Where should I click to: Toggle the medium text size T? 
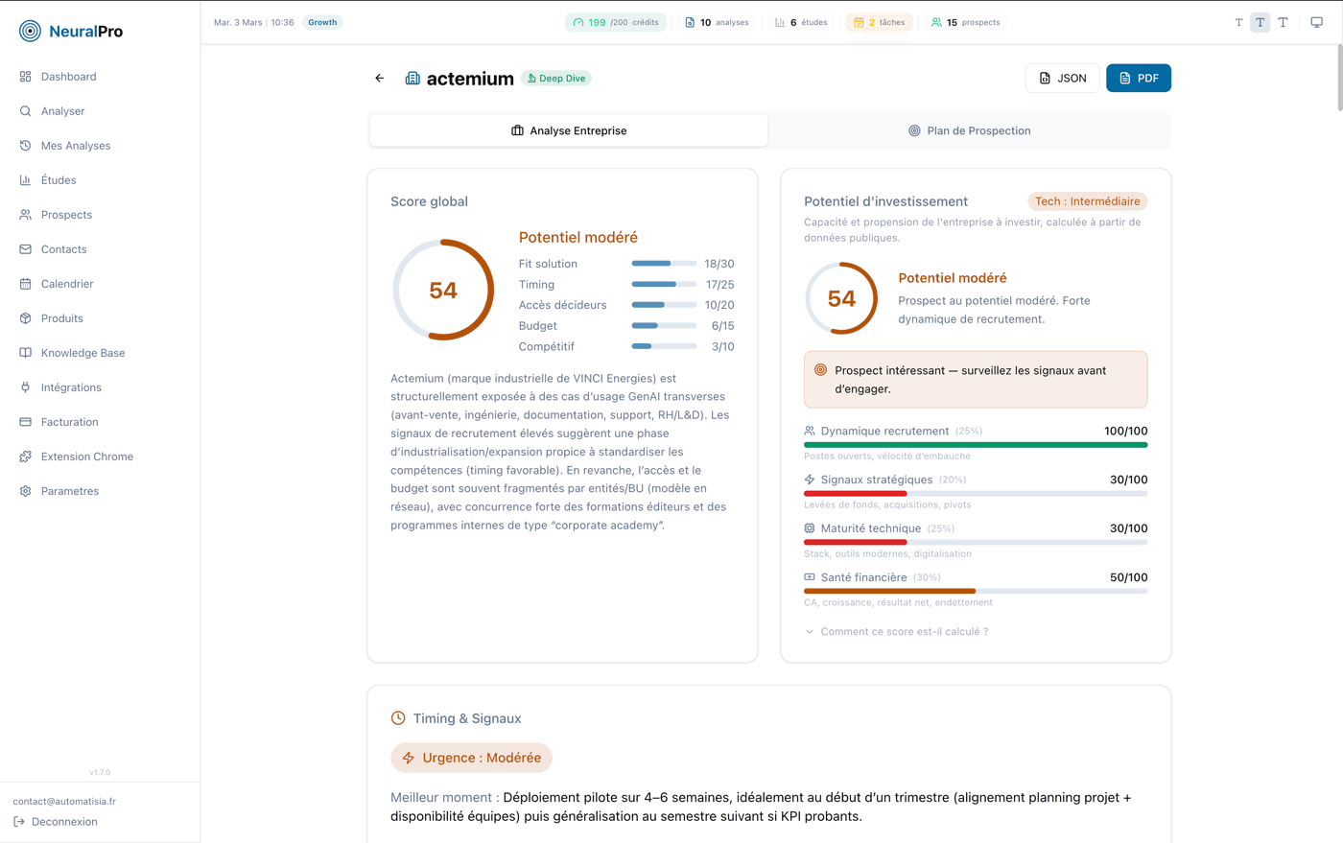point(1260,21)
